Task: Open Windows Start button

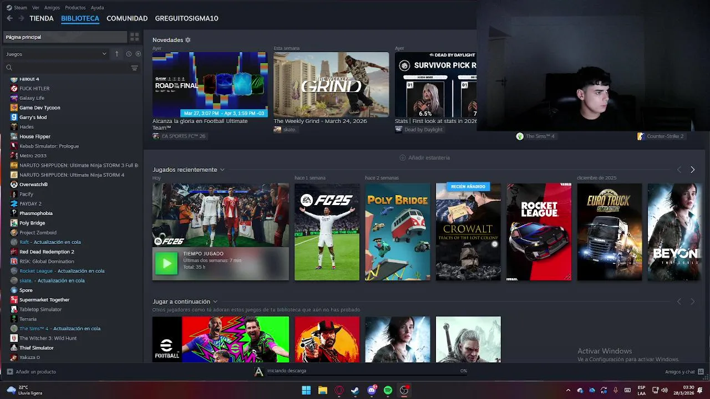Action: (x=306, y=390)
